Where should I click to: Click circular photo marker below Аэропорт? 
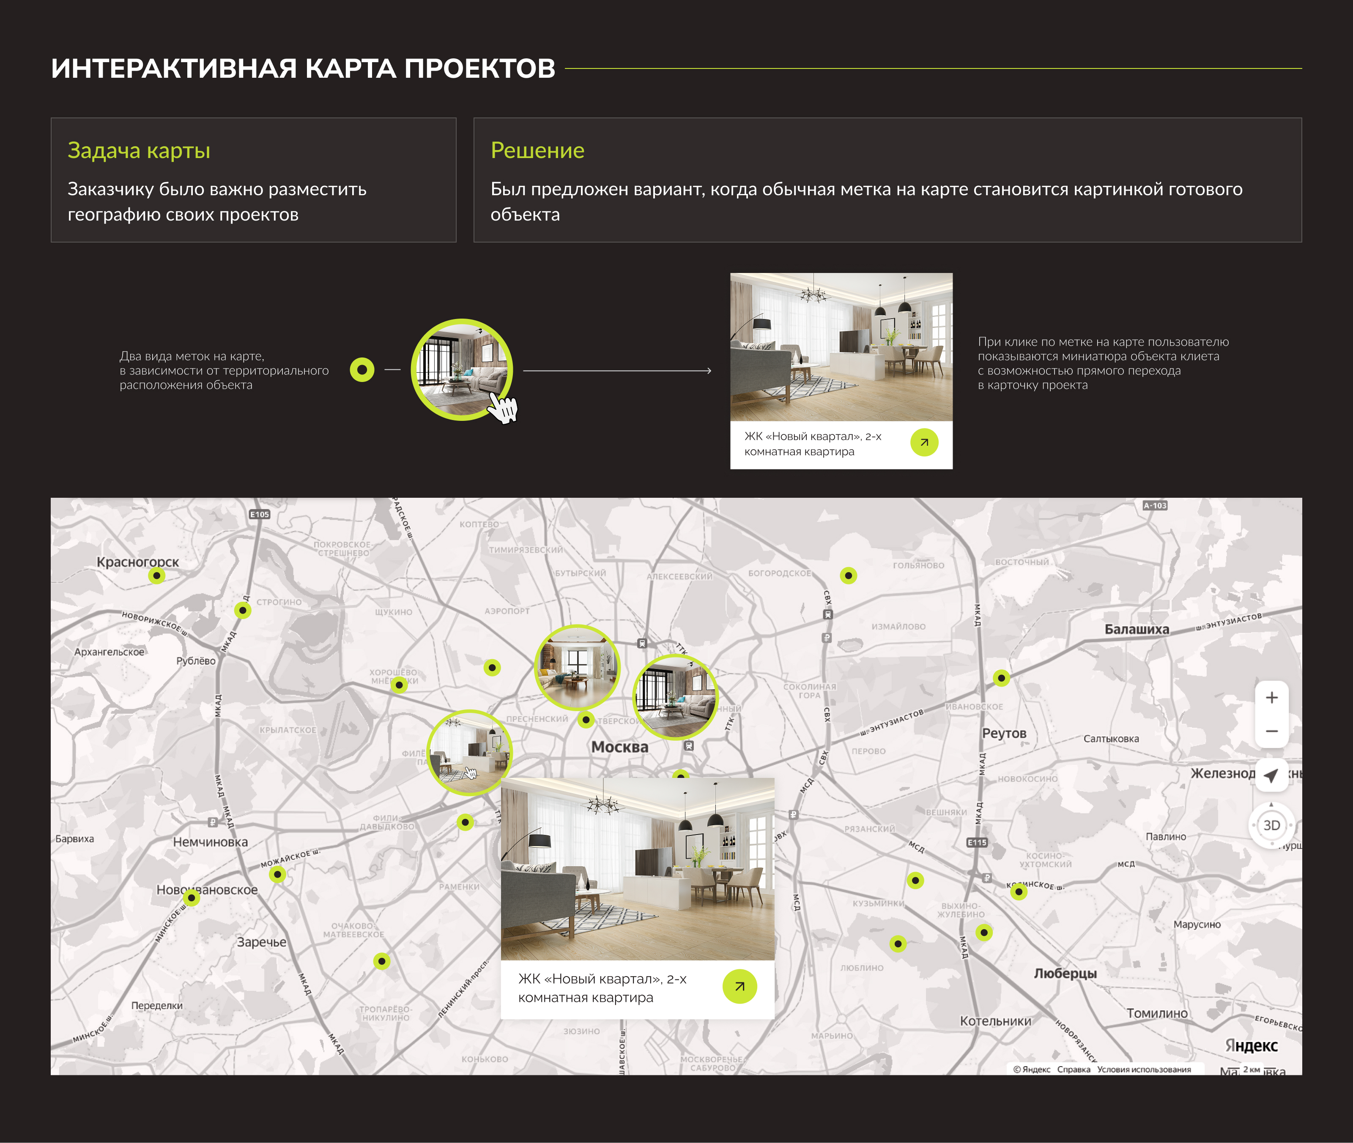577,667
